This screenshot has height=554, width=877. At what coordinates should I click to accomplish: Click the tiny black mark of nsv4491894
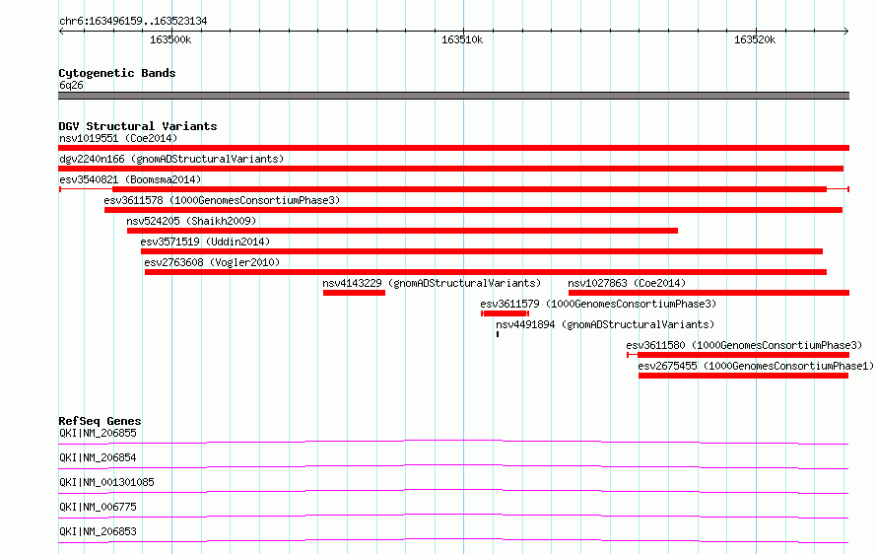coord(498,334)
